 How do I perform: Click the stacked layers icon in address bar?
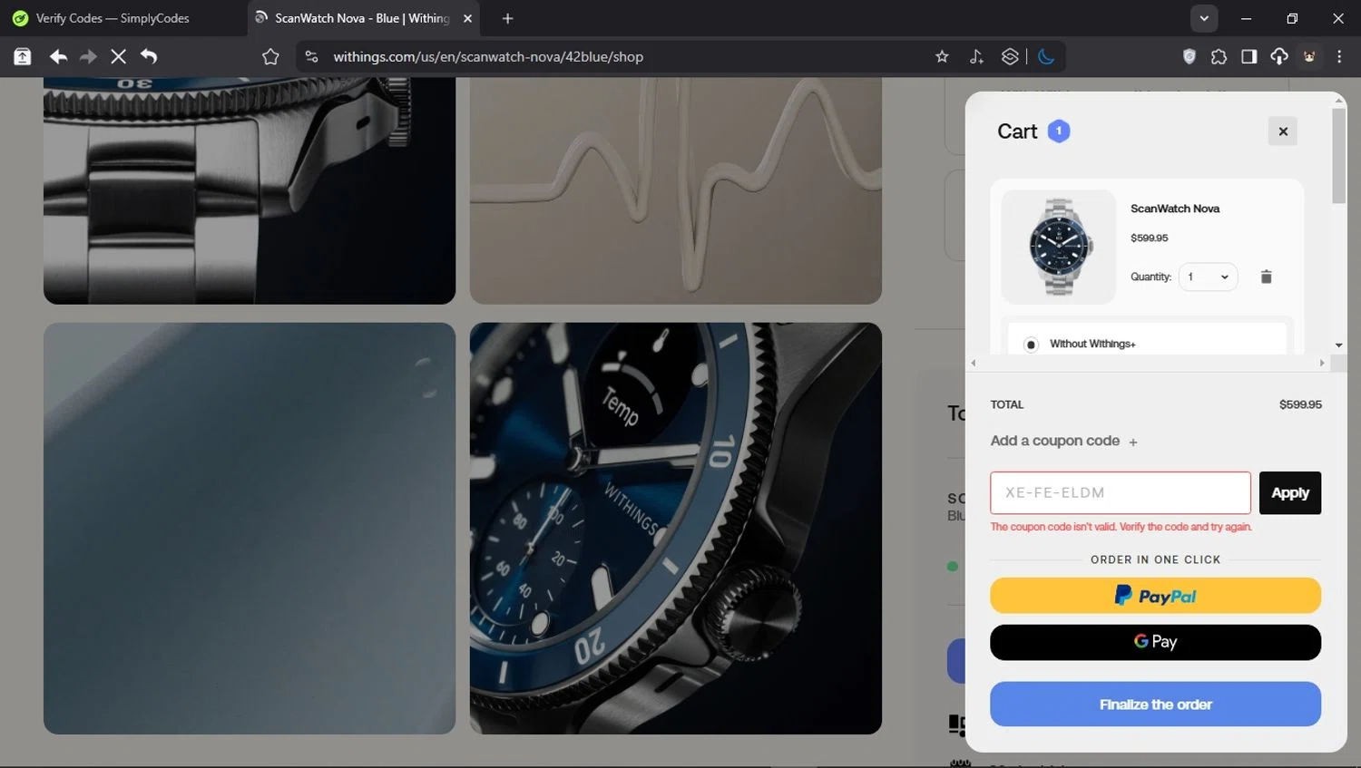pos(1010,56)
